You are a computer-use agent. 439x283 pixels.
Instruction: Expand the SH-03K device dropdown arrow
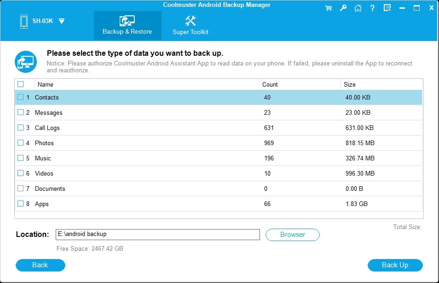pos(62,21)
